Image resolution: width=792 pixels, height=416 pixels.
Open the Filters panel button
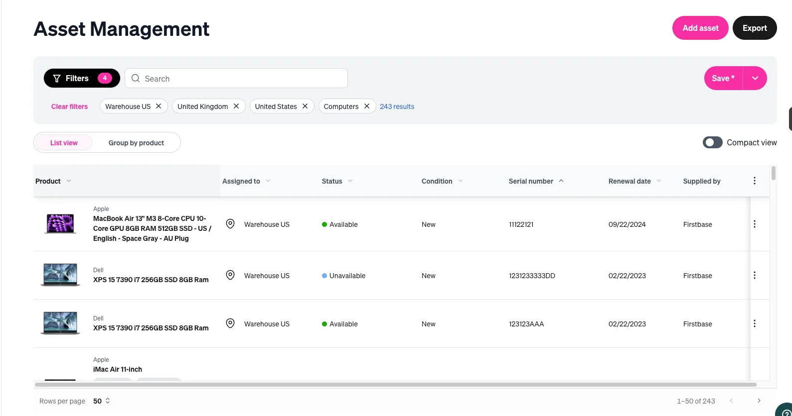82,78
